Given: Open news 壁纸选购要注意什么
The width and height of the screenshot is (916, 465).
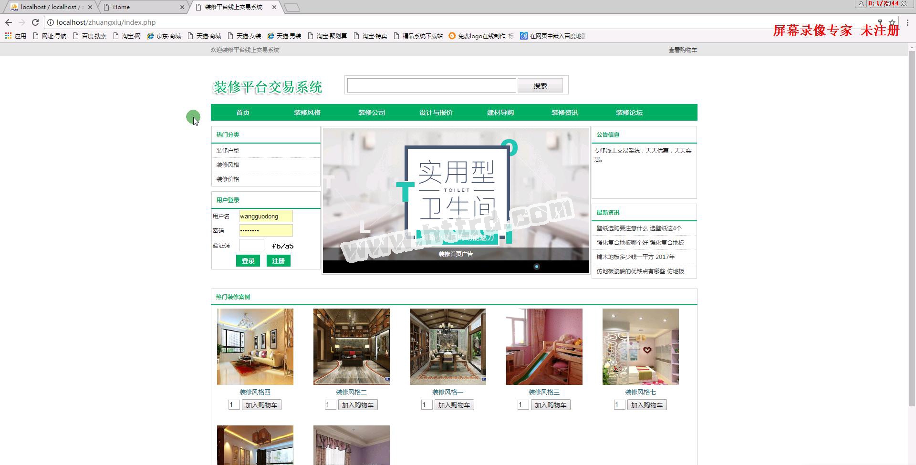Looking at the screenshot, I should pos(639,228).
